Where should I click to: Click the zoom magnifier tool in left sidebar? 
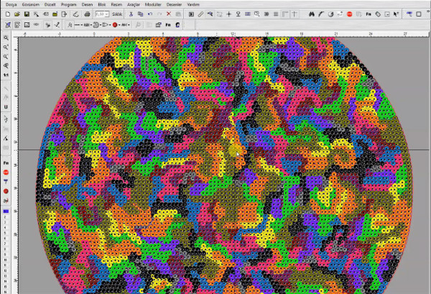tap(6, 38)
